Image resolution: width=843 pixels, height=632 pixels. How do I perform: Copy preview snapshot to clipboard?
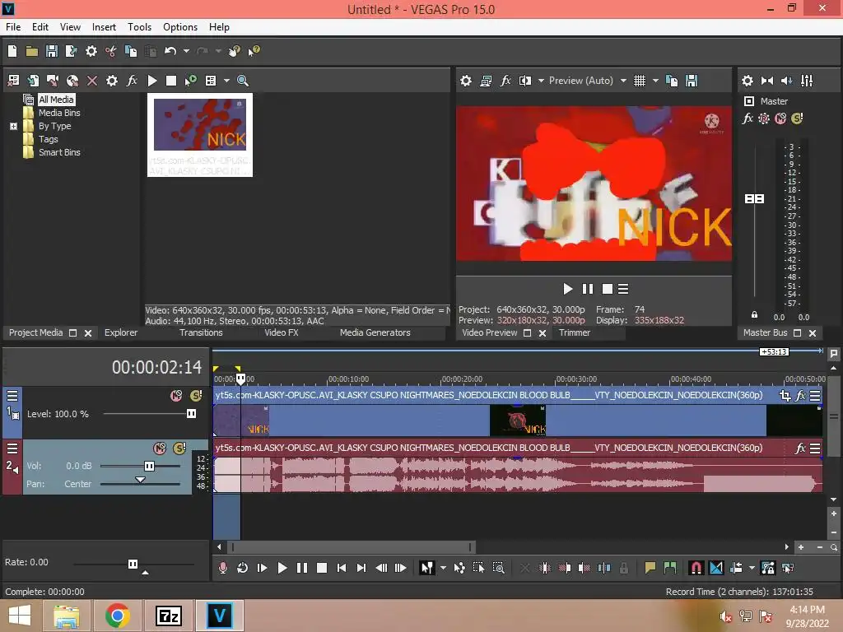672,81
